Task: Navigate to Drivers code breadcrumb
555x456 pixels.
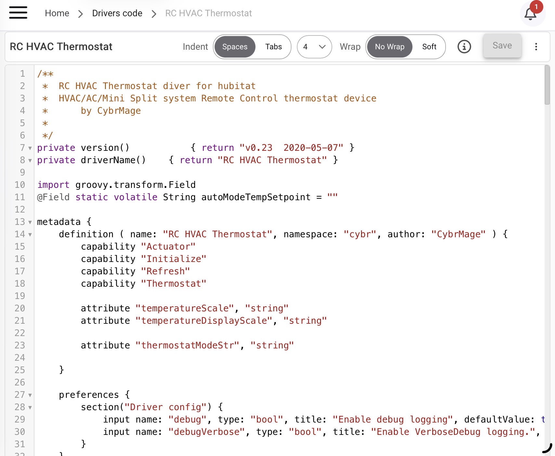Action: point(117,13)
